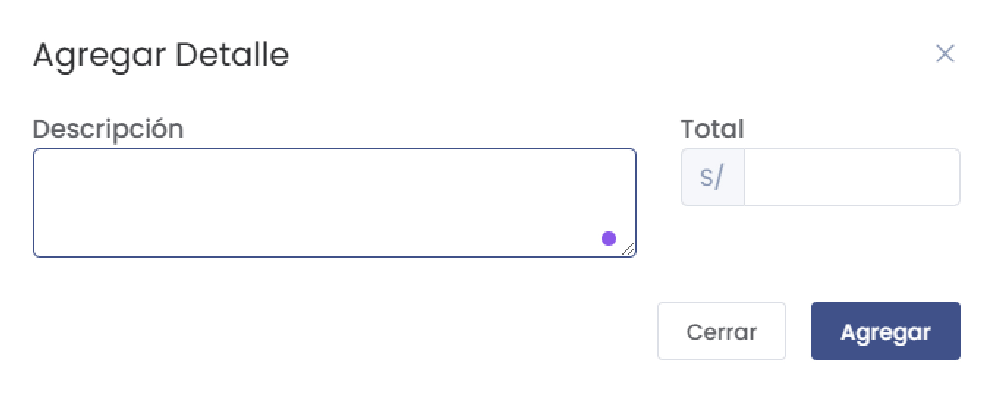Screen dimensions: 990x407
Task: Click the Total field label
Action: point(712,129)
